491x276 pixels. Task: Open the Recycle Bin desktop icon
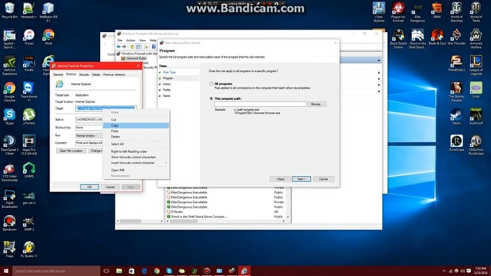(9, 11)
